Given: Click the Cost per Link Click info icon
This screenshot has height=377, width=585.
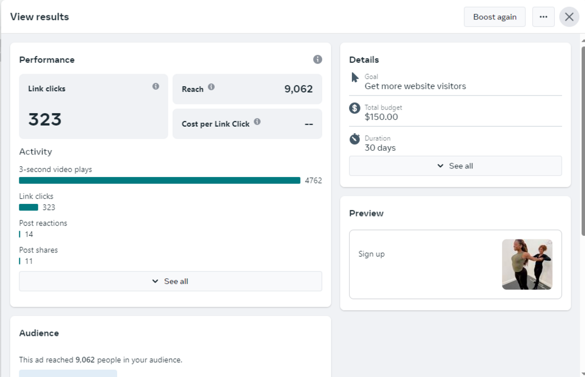Looking at the screenshot, I should 257,122.
